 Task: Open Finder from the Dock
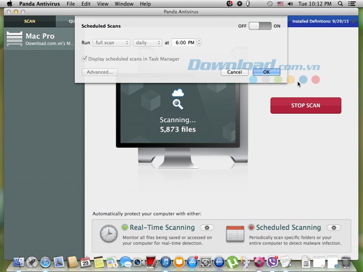pos(19,262)
